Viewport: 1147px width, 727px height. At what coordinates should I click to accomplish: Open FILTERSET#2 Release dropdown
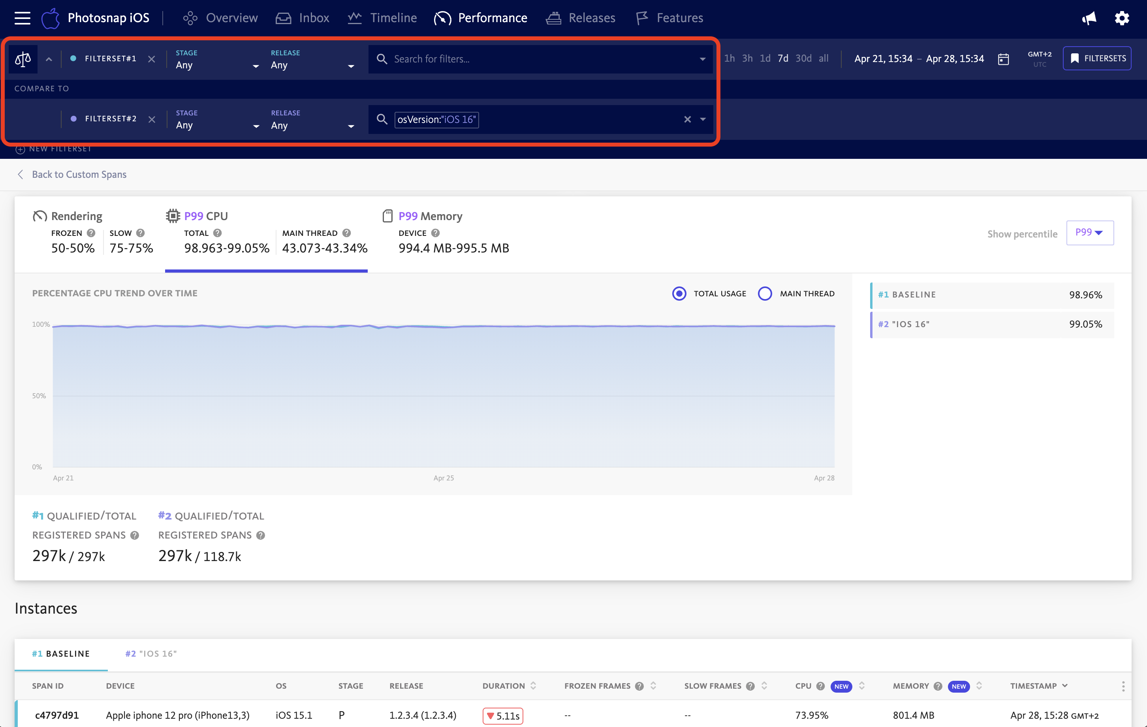[312, 120]
